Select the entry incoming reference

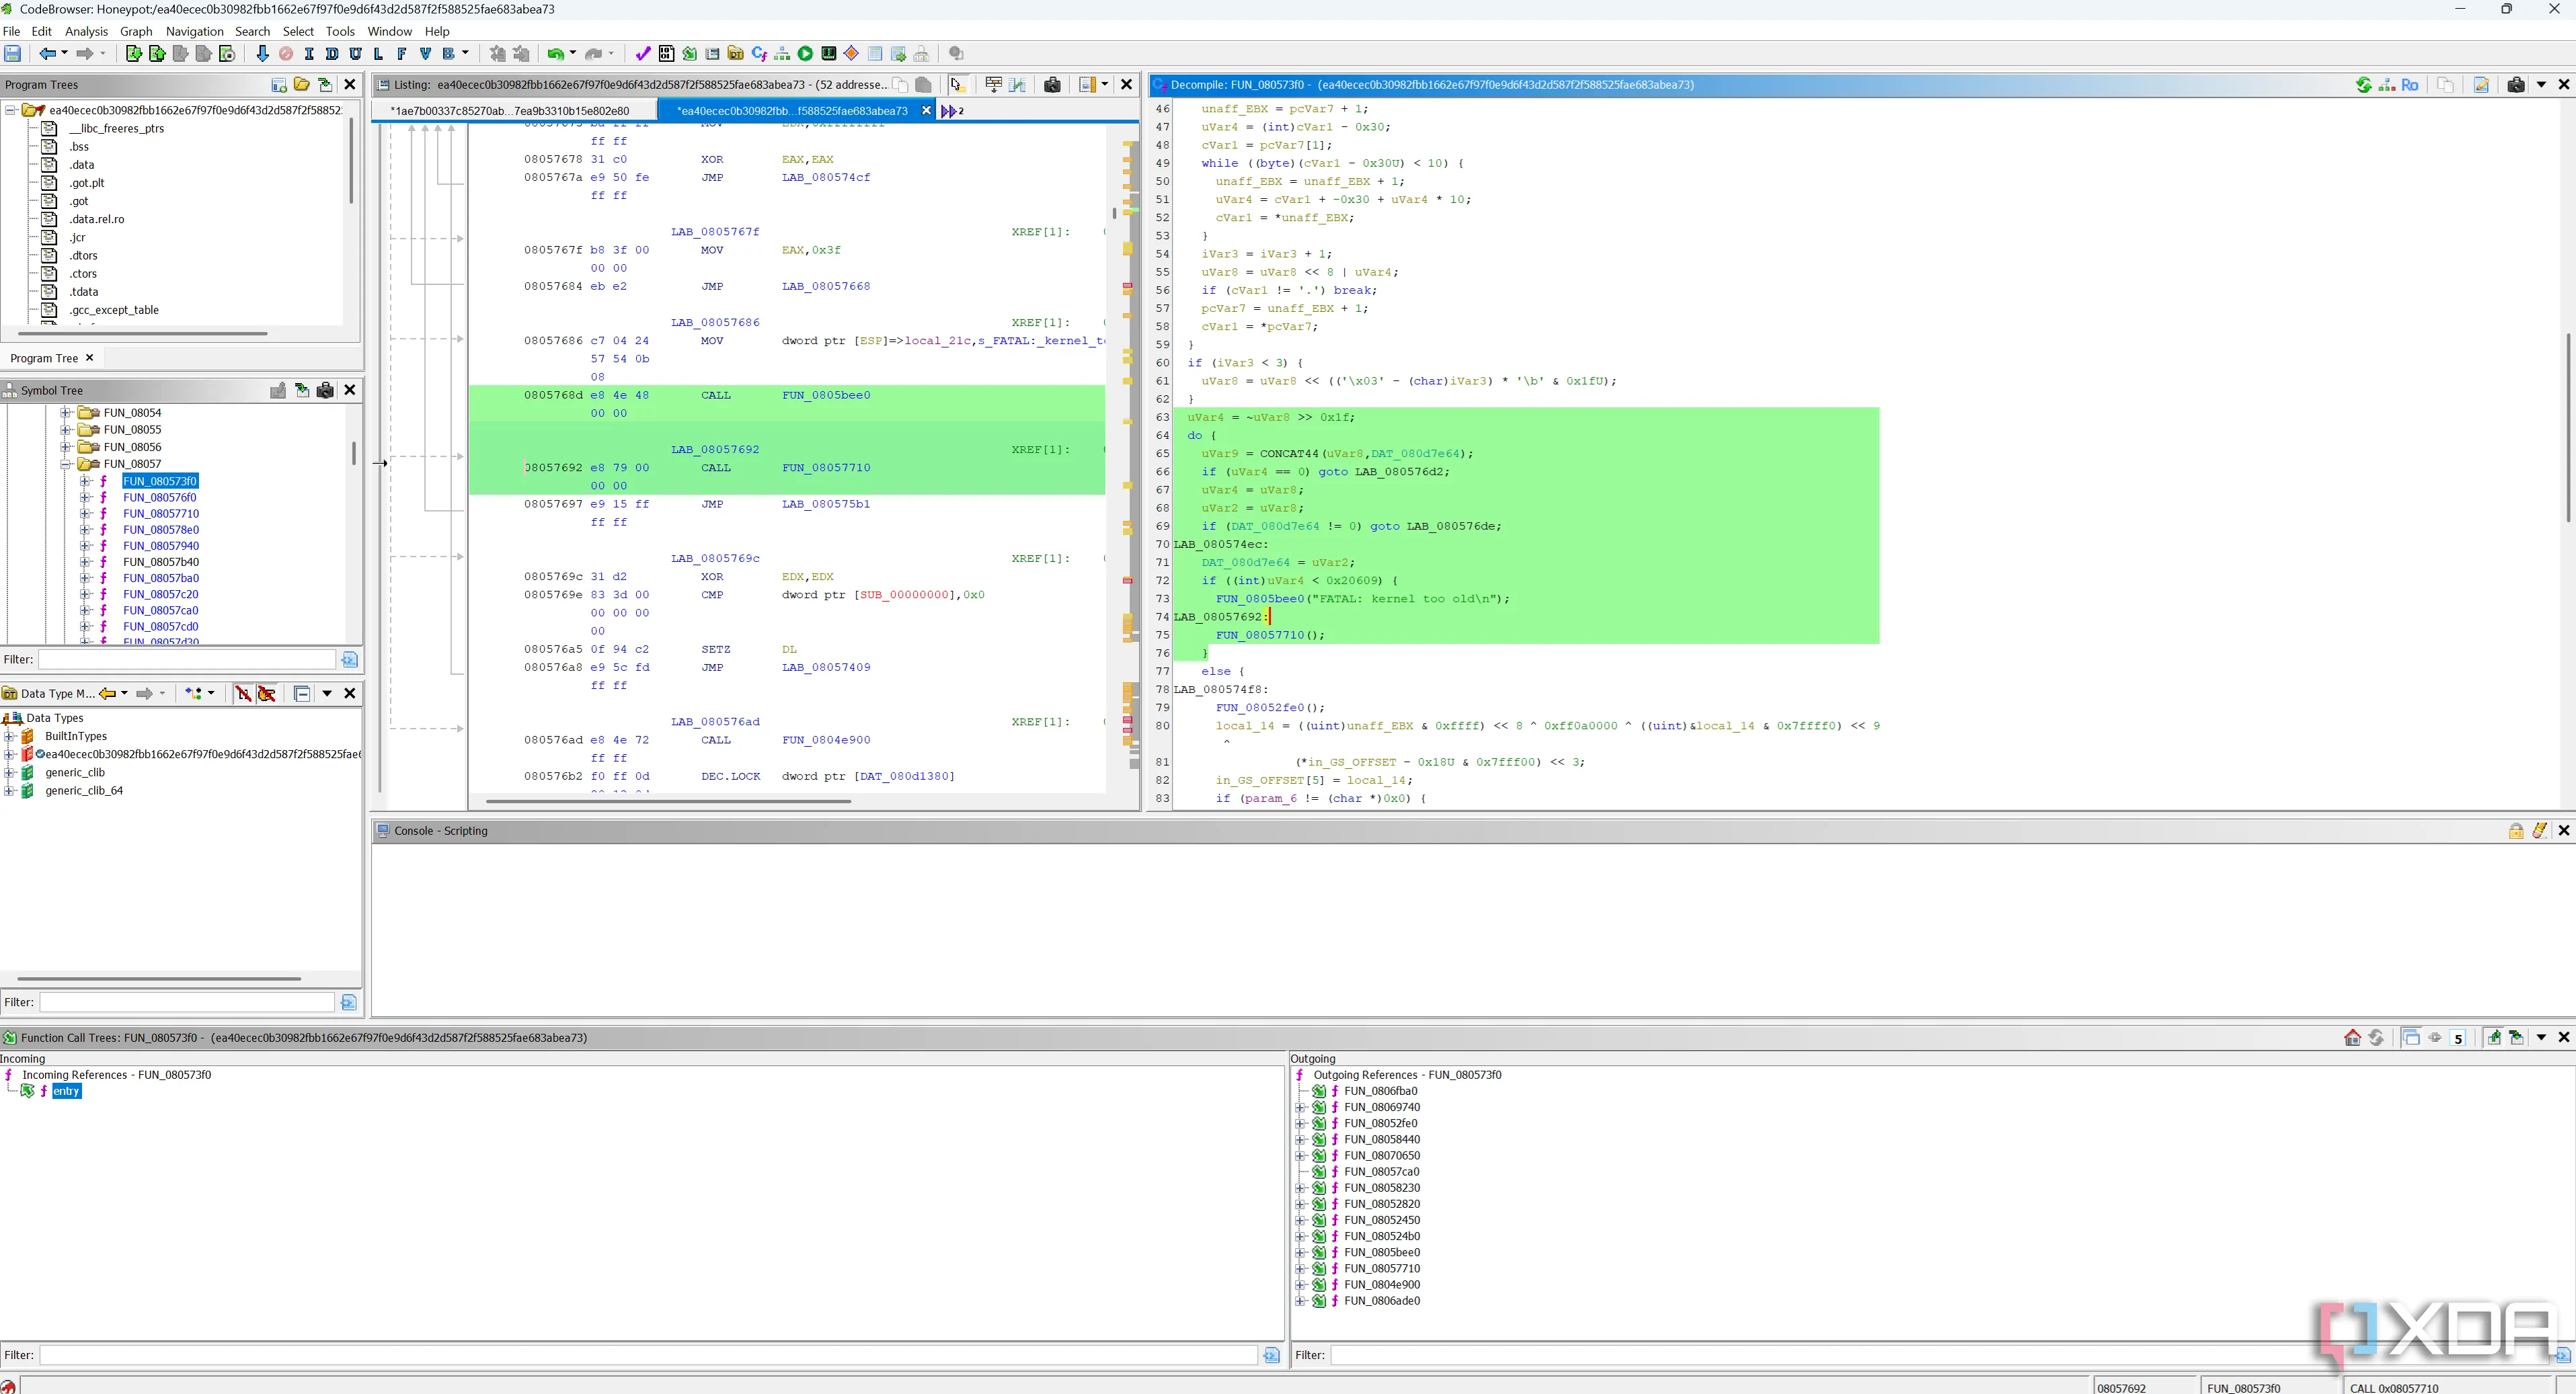66,1092
